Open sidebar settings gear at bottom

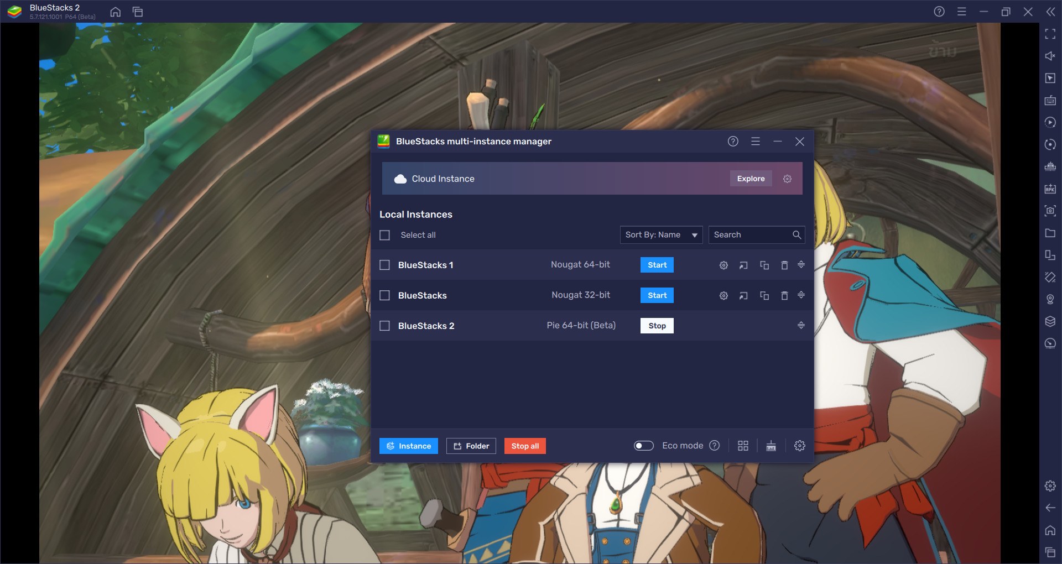(1050, 485)
